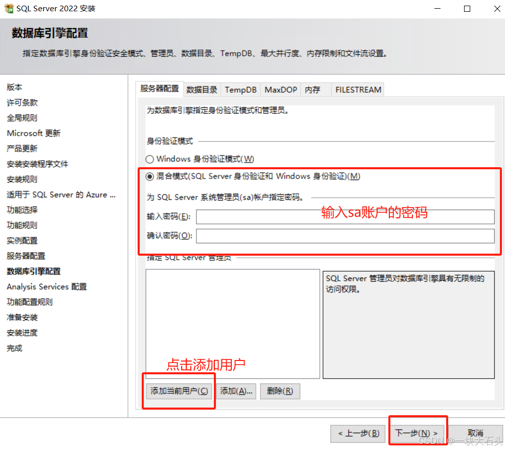Close the SQL Server 2022 installer window

(497, 9)
